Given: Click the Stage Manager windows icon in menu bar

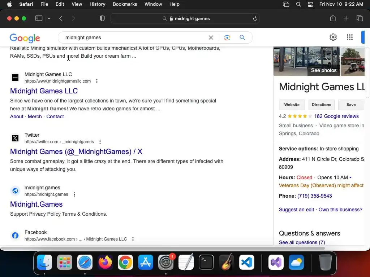Looking at the screenshot, I should click(x=286, y=4).
